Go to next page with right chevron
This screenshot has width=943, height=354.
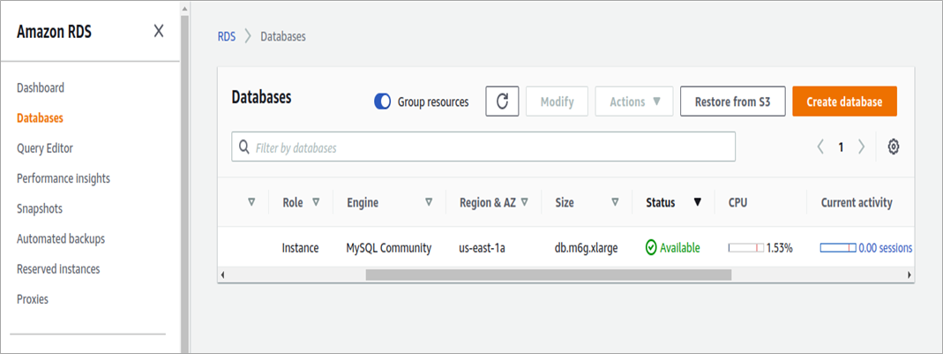(861, 147)
